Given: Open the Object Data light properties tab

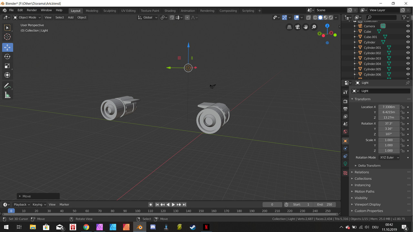Looking at the screenshot, I should [x=345, y=164].
